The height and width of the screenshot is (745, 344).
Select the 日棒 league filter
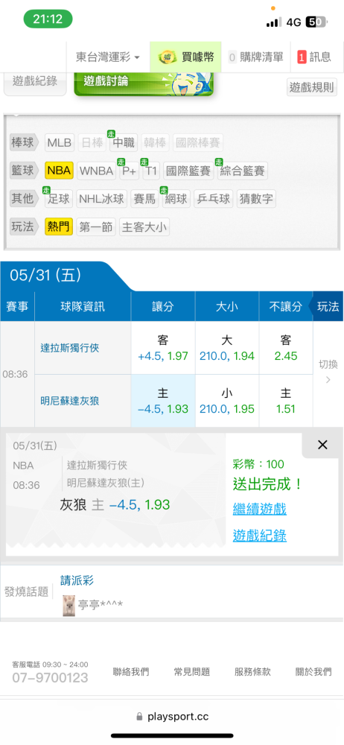[92, 142]
